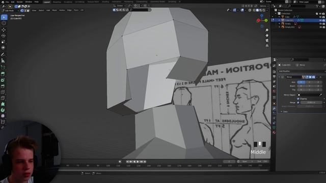The width and height of the screenshot is (326, 183).
Task: Toggle the Clipping checkbox
Action: tap(298, 99)
